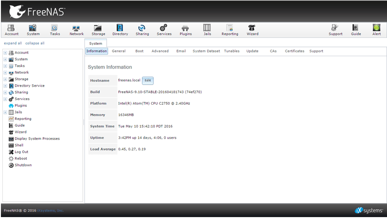This screenshot has height=218, width=387.
Task: Expand the System tree node
Action: (x=5, y=59)
